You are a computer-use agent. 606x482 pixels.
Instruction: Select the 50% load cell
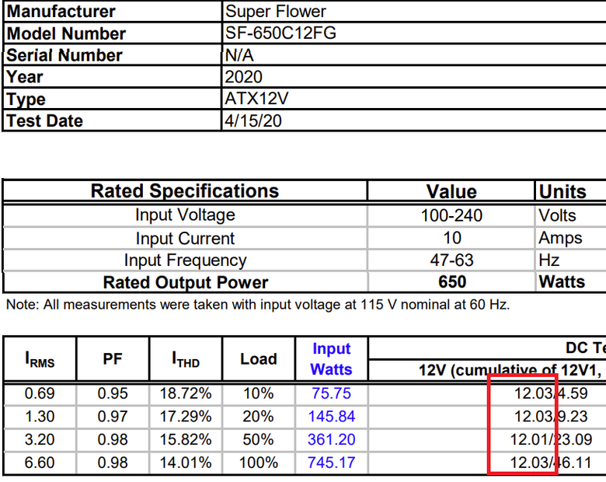258,440
